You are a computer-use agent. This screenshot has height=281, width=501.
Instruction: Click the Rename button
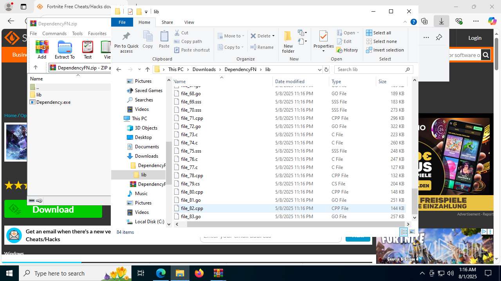(x=262, y=47)
